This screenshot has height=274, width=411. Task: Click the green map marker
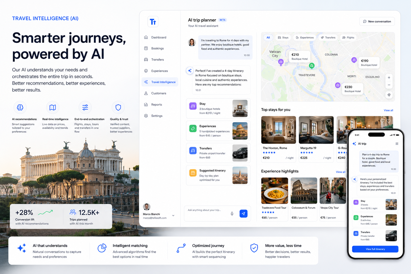[312, 66]
